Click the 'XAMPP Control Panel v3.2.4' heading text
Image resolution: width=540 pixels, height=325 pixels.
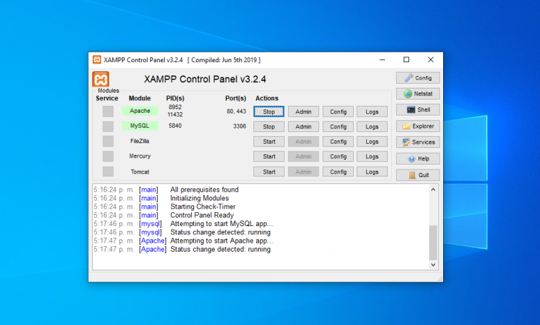pos(205,79)
